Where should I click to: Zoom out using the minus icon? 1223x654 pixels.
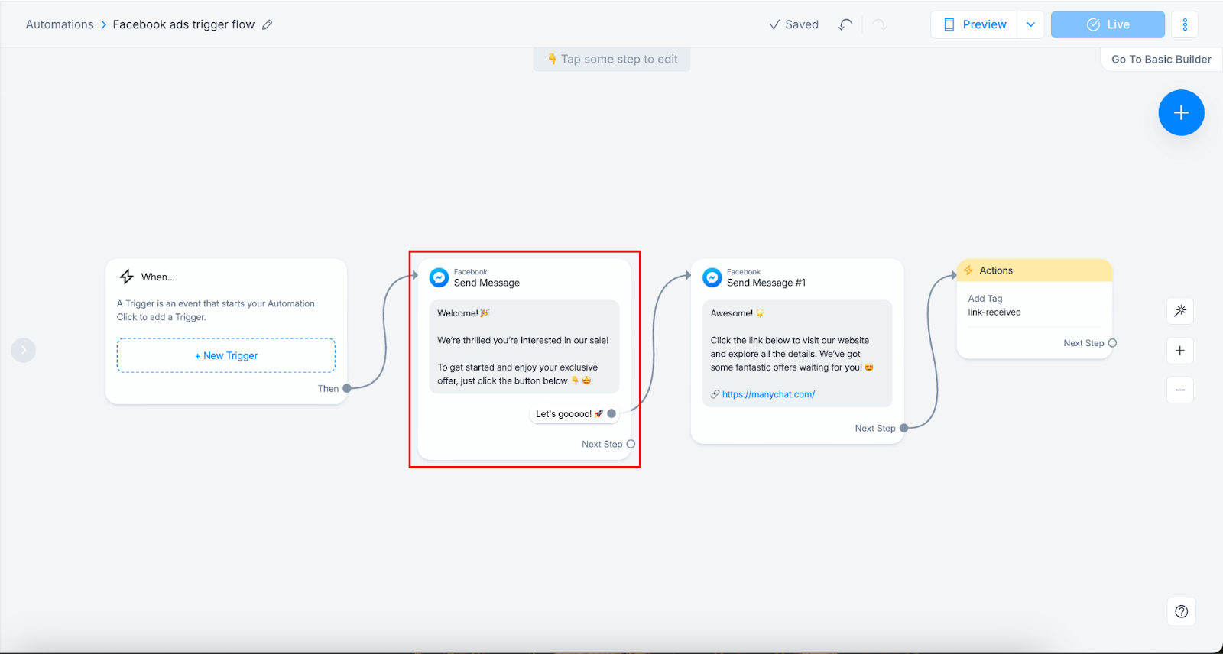point(1180,390)
